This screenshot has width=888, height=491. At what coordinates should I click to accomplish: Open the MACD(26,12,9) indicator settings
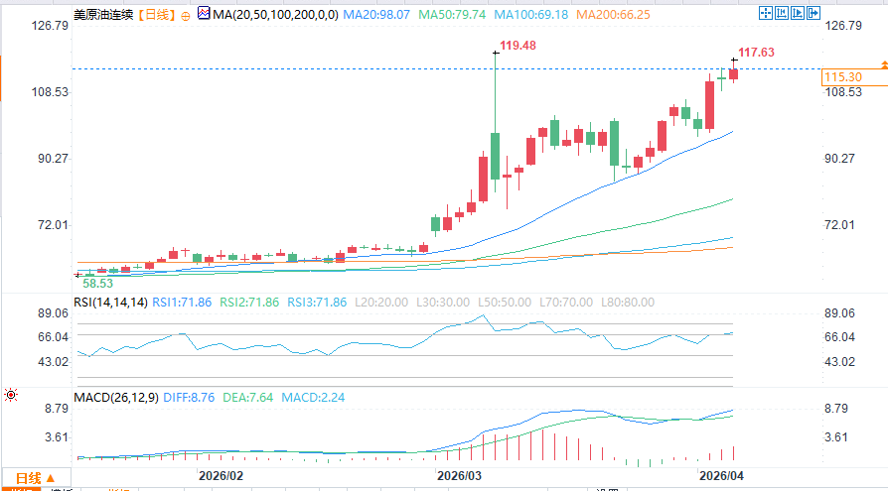116,398
